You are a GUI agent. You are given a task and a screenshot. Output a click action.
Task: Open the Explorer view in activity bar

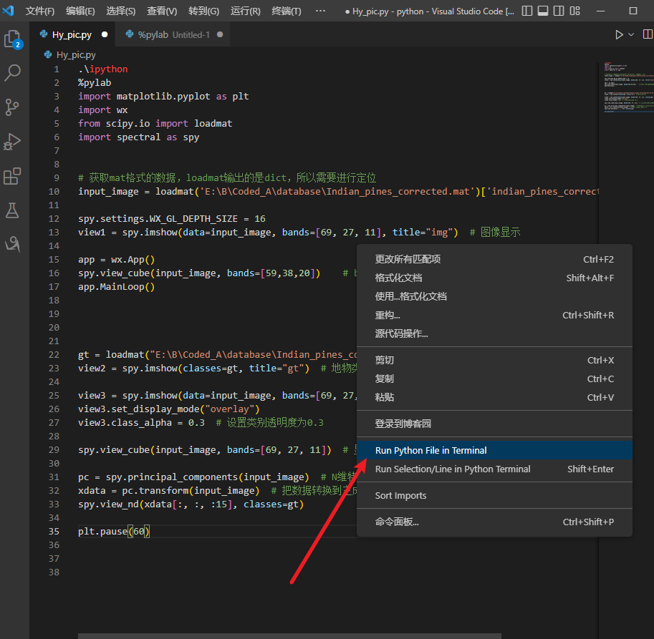13,39
